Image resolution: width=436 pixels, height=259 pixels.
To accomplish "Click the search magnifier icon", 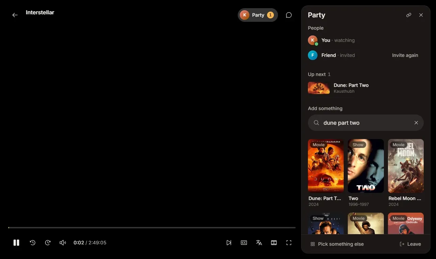I will 316,123.
